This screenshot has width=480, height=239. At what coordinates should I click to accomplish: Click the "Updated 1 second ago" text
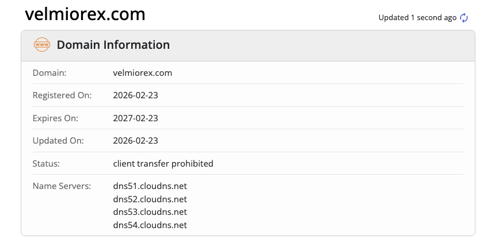point(417,18)
